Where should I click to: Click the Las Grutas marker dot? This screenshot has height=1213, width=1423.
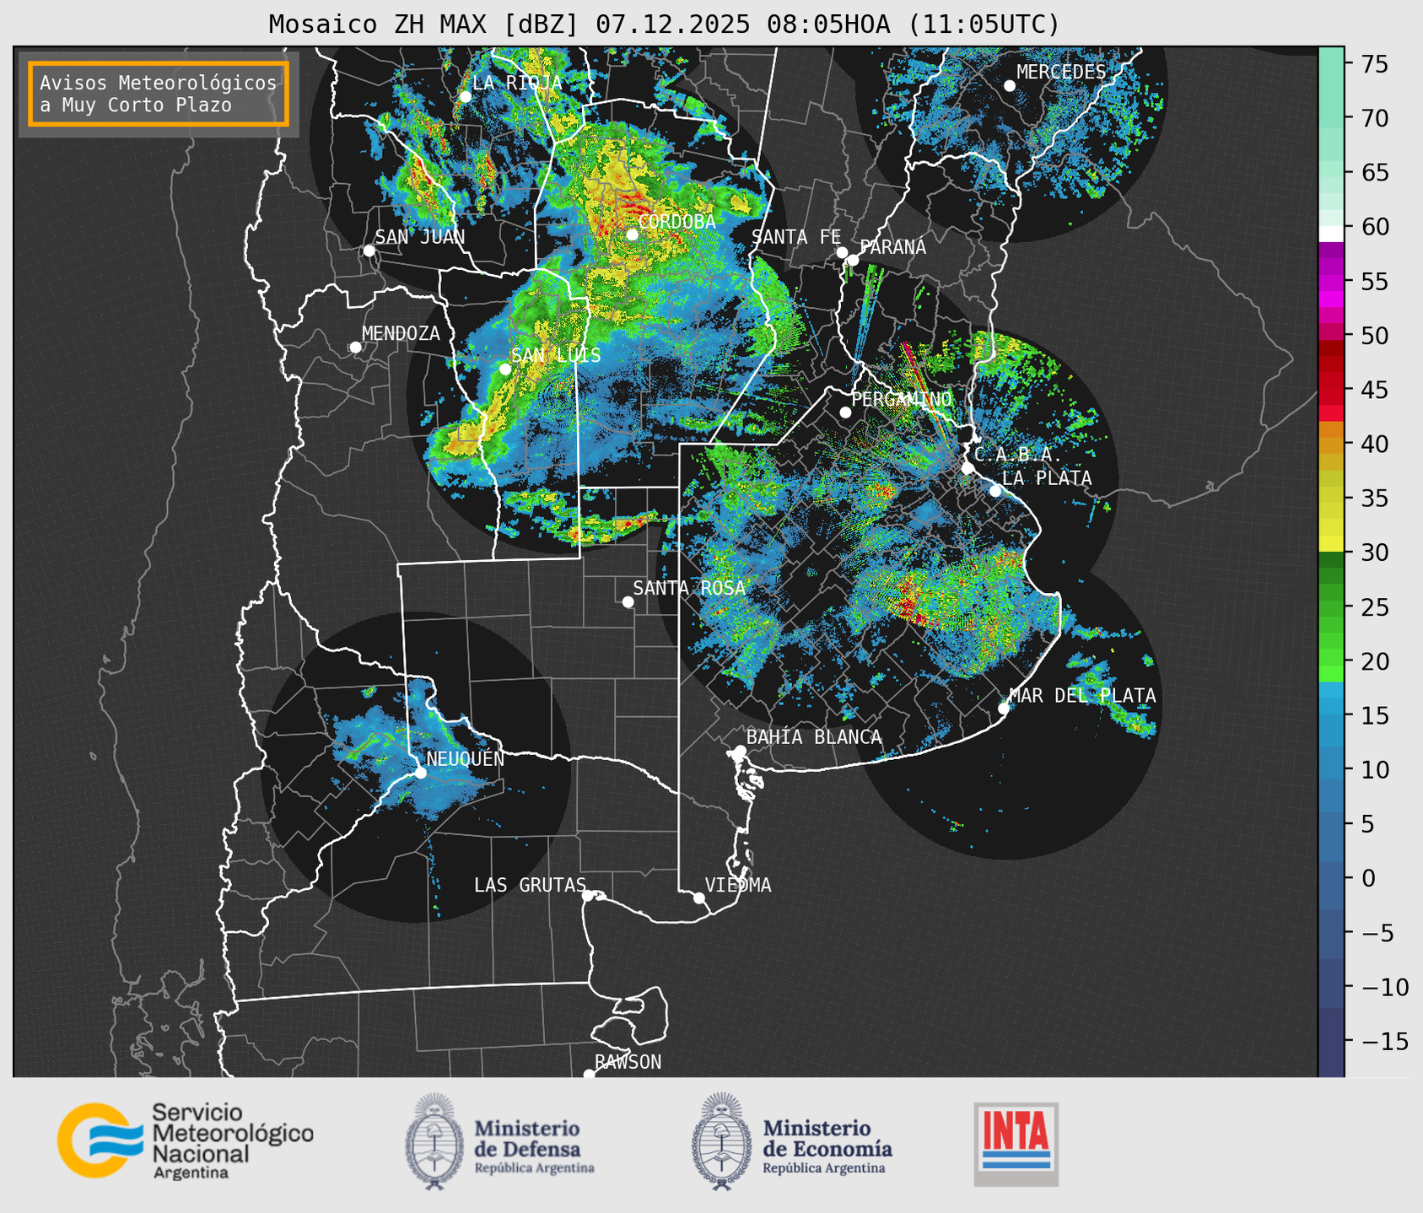pos(588,896)
